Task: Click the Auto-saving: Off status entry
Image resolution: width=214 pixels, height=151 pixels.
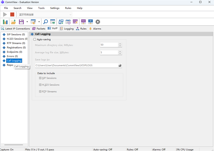Action: pos(103,149)
